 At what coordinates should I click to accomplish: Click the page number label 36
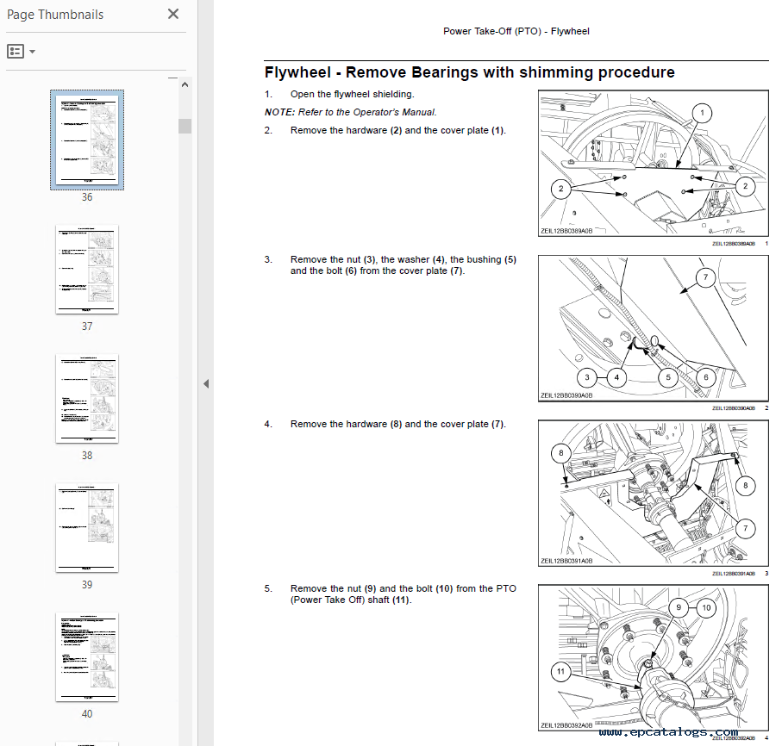(87, 197)
